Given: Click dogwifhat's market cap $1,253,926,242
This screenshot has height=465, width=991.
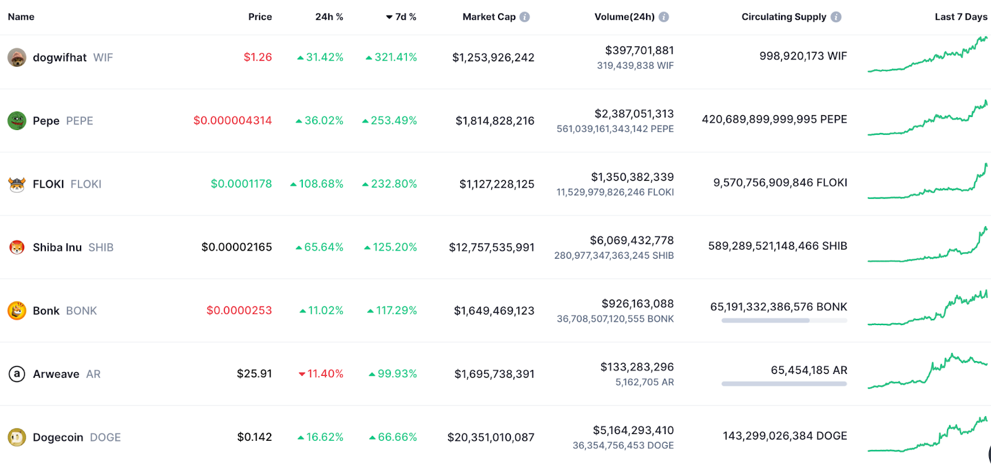Looking at the screenshot, I should pyautogui.click(x=493, y=58).
